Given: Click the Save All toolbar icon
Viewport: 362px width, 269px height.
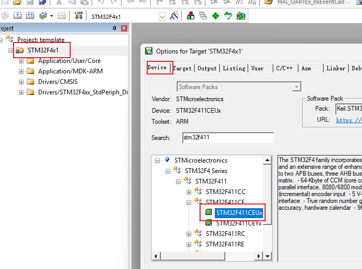Looking at the screenshot, I should click(x=42, y=2).
